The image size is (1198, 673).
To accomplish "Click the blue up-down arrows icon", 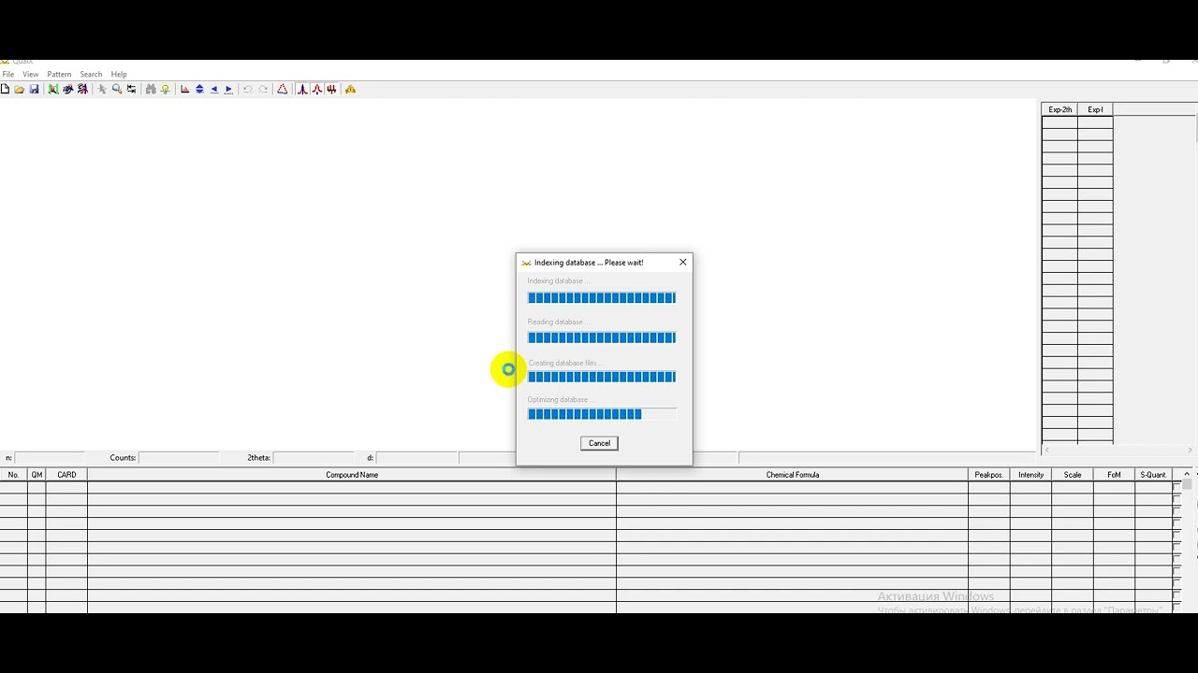I will pyautogui.click(x=199, y=89).
